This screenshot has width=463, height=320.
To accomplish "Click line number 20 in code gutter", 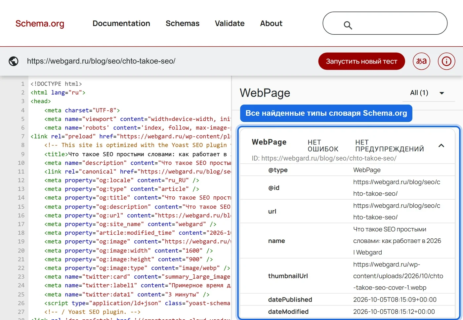I will [x=21, y=251].
